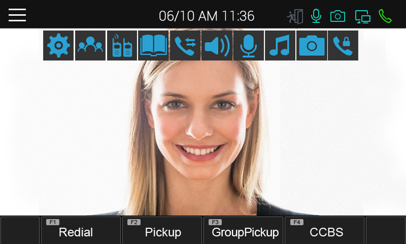406x244 pixels.
Task: Click the call transfer handset-with-arrows icon
Action: [185, 45]
